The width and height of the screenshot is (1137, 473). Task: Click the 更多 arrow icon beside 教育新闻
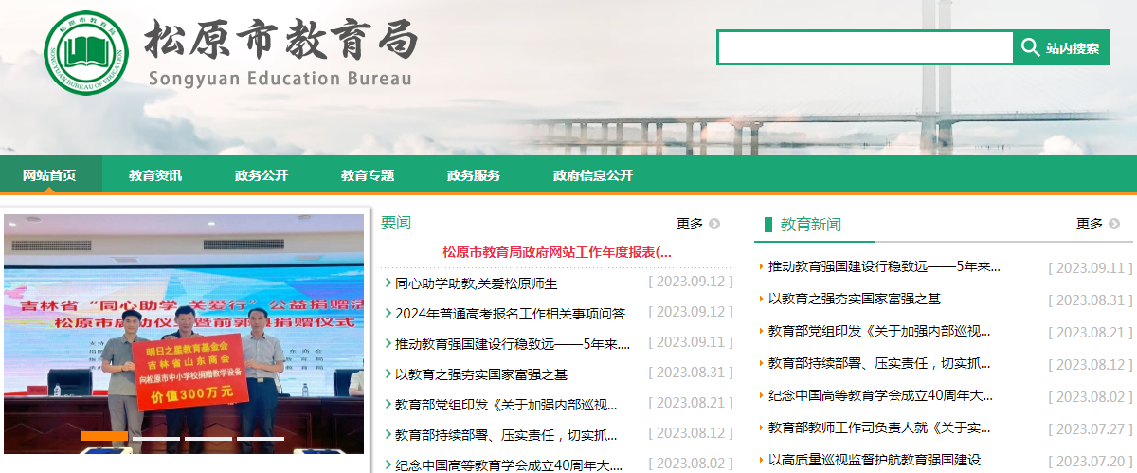pos(1114,224)
